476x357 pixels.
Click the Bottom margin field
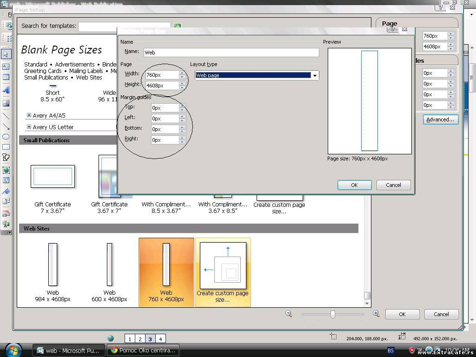click(x=165, y=129)
